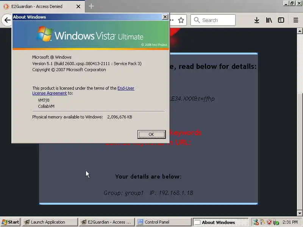Open page actions ellipsis in address bar
Image resolution: width=303 pixels, height=227 pixels.
coord(172,20)
